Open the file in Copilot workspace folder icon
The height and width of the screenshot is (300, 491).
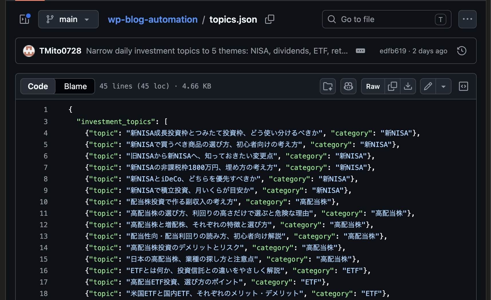[328, 86]
